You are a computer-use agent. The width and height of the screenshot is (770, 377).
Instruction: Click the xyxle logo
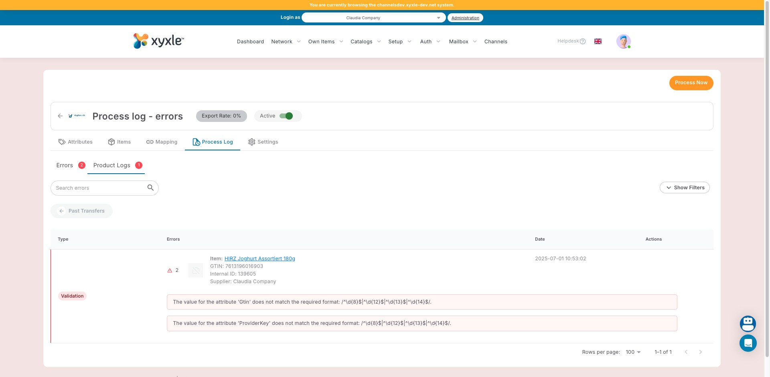click(x=158, y=41)
